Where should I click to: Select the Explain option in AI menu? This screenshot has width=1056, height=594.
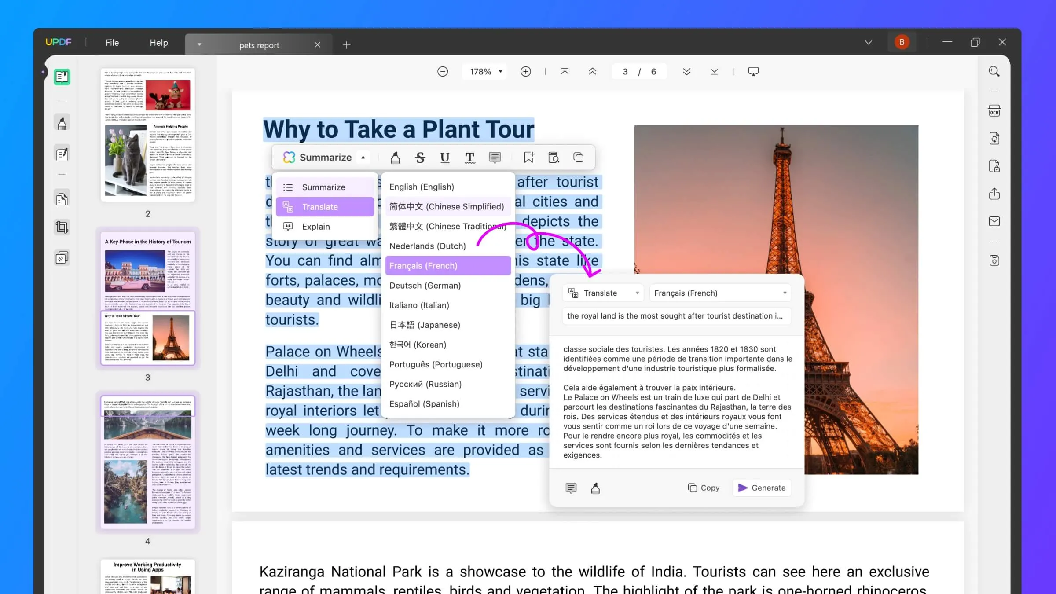click(x=315, y=226)
